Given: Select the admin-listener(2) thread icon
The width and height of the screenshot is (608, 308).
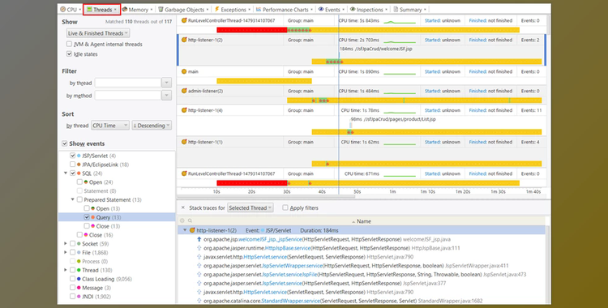Looking at the screenshot, I should coord(184,91).
